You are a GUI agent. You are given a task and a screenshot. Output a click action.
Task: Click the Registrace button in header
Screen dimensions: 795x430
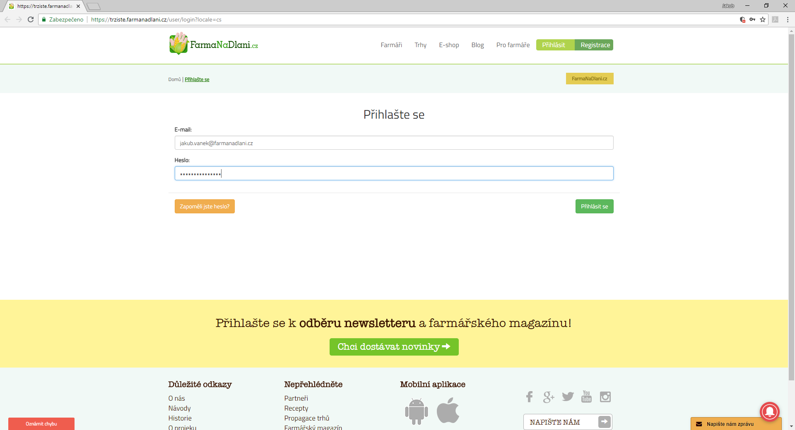pyautogui.click(x=595, y=45)
